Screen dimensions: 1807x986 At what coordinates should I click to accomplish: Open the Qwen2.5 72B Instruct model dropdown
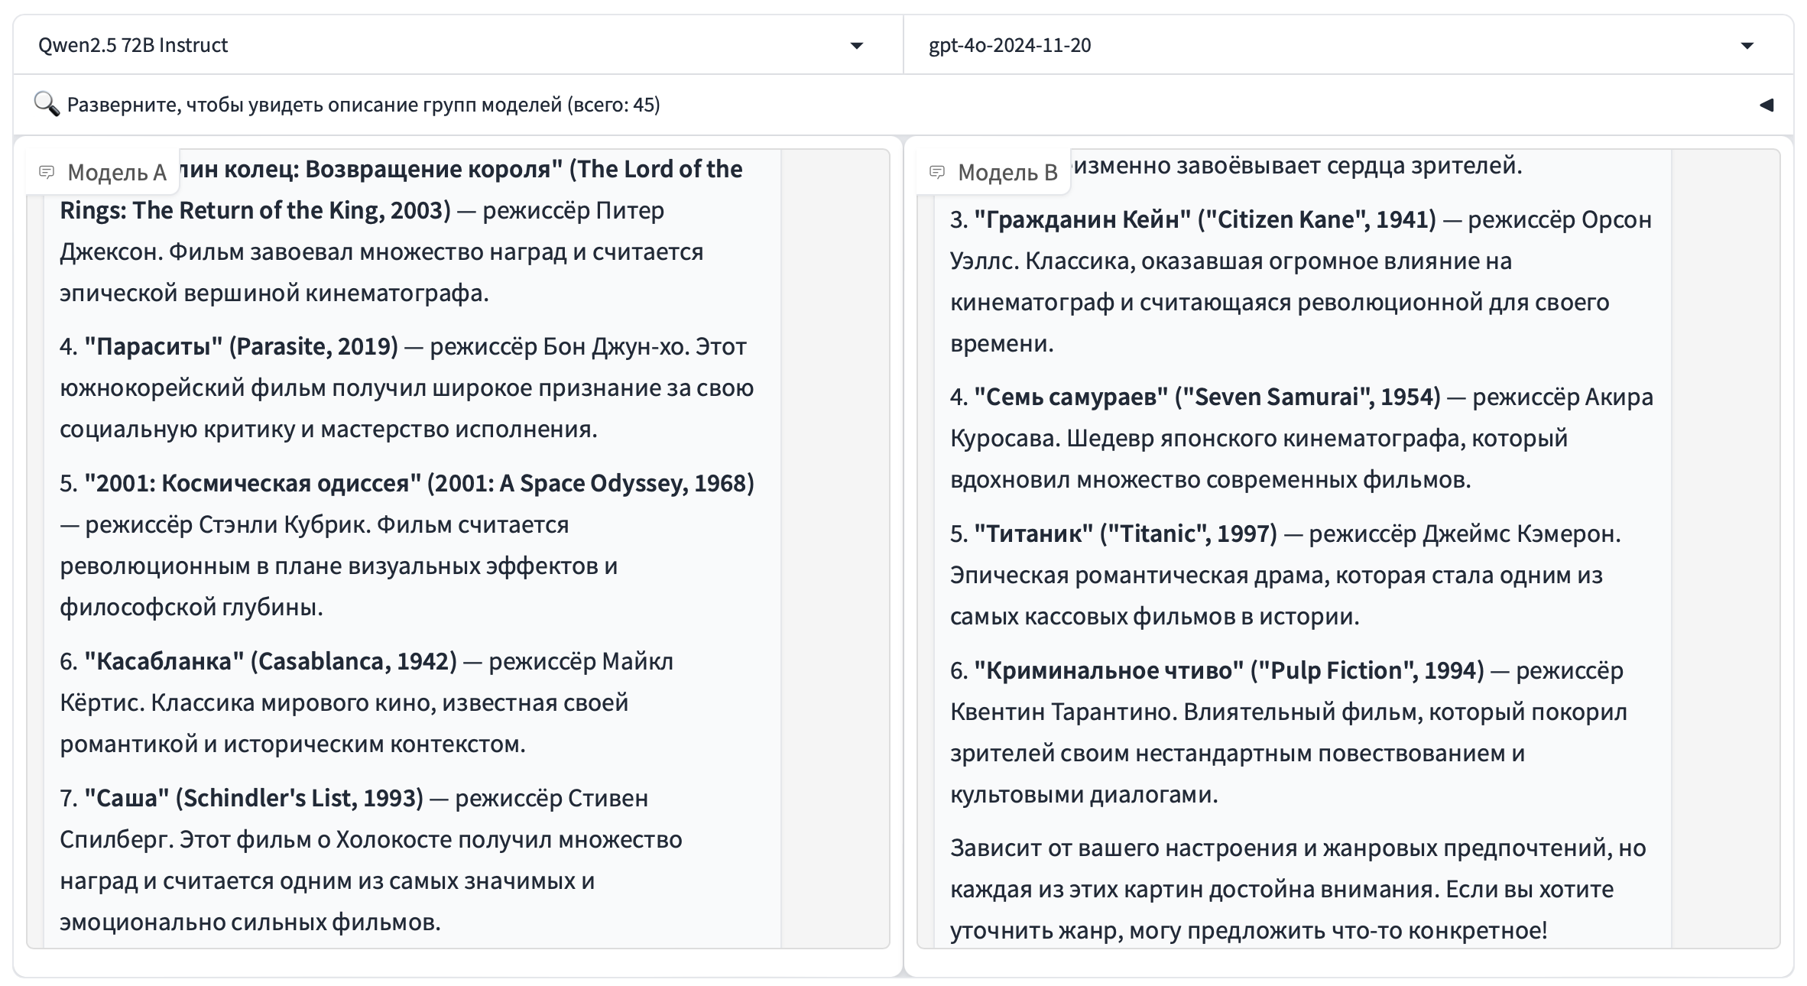click(459, 46)
